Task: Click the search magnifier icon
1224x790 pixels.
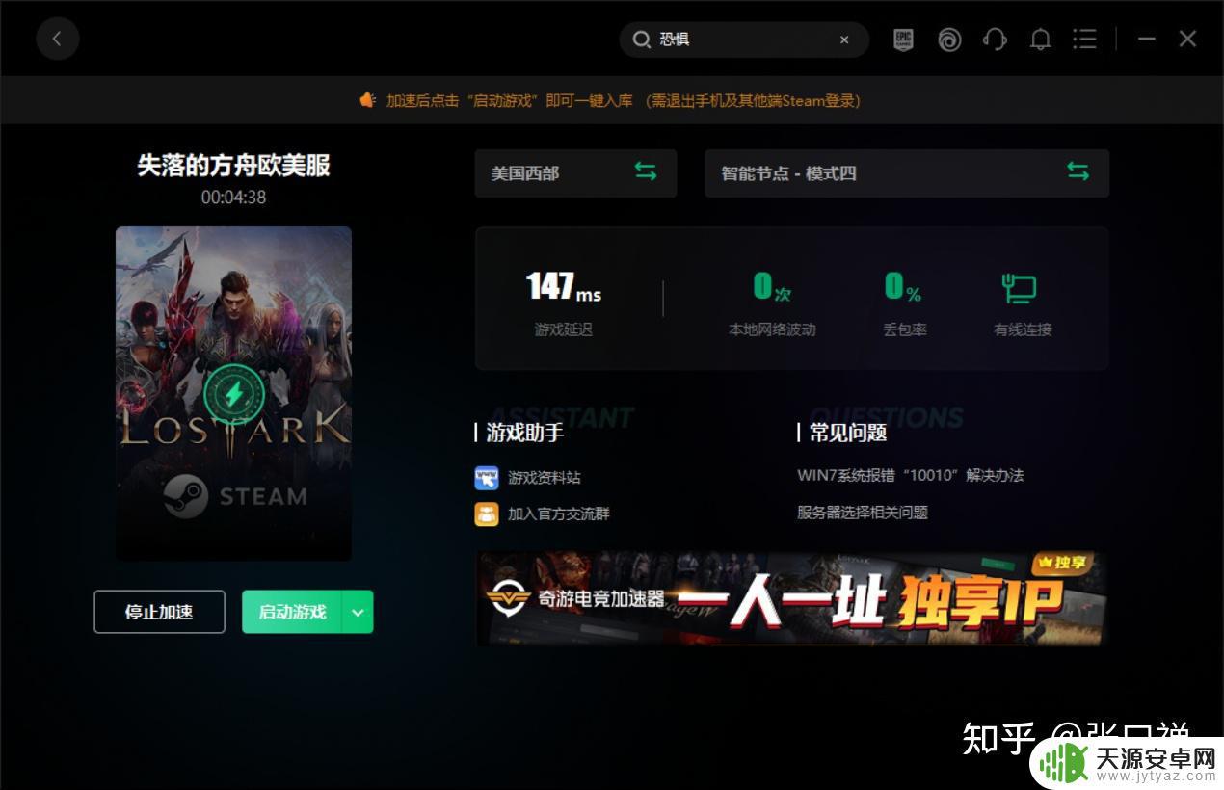Action: click(641, 39)
